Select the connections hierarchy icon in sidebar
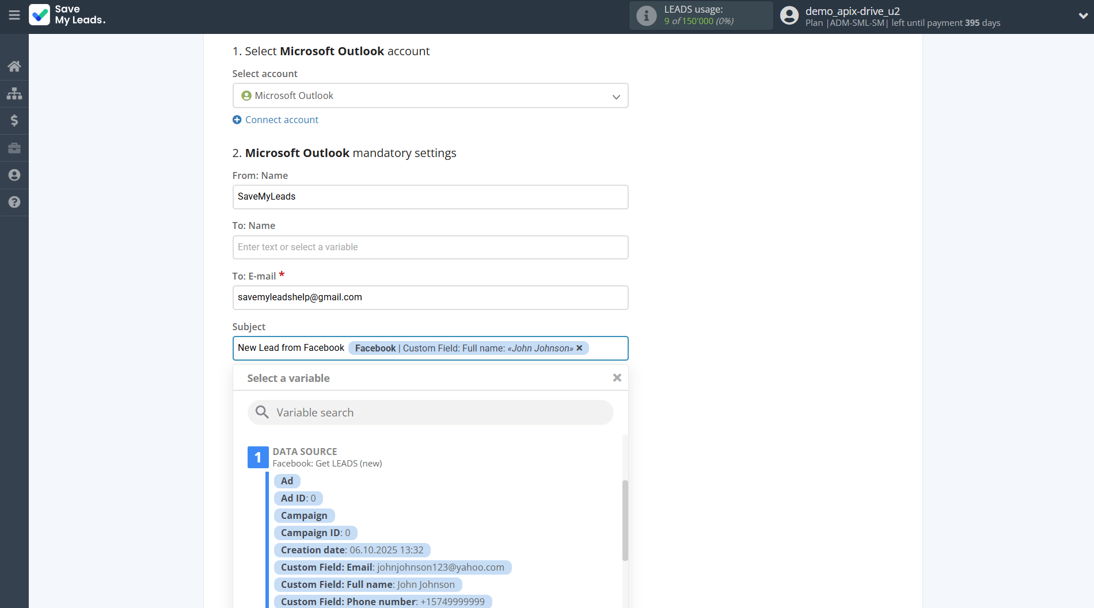 pos(14,93)
